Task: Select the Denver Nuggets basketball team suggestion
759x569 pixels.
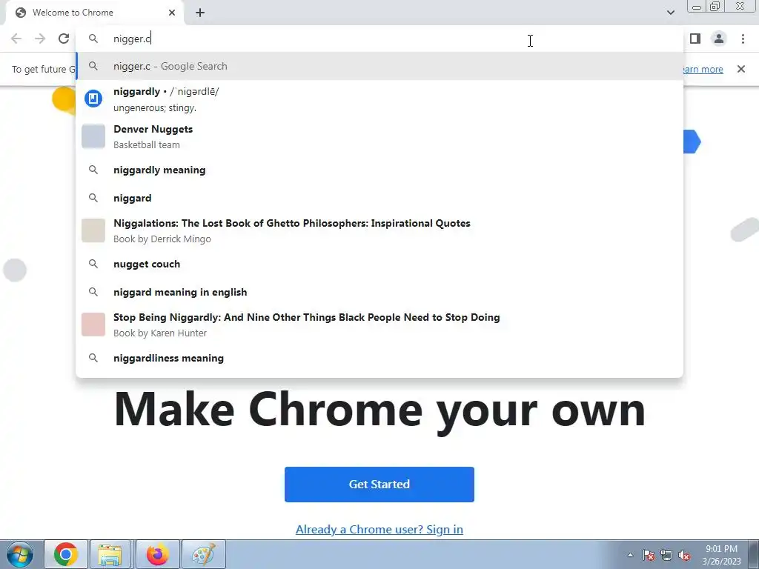Action: tap(379, 136)
